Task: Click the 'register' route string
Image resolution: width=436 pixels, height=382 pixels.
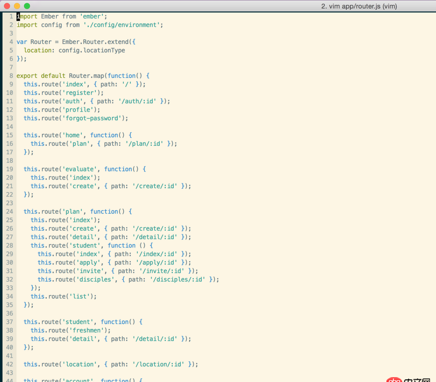Action: point(80,93)
